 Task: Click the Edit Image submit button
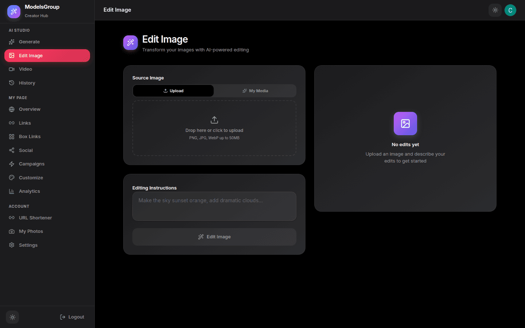pyautogui.click(x=214, y=237)
